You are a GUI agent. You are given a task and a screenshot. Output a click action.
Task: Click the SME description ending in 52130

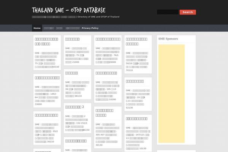coord(138,99)
